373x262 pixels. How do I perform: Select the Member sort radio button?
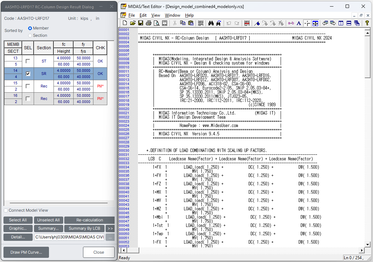30,28
